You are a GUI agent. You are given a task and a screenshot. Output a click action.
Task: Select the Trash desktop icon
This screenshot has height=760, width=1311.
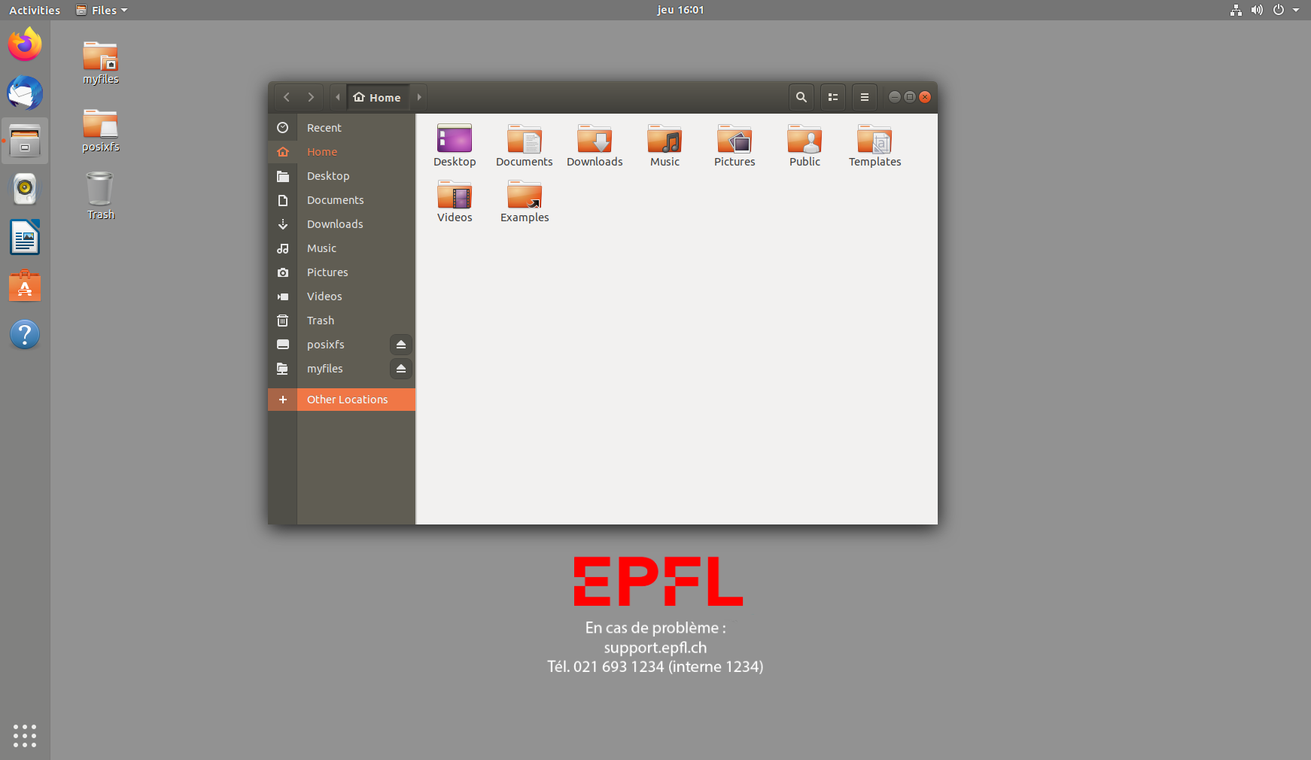101,196
